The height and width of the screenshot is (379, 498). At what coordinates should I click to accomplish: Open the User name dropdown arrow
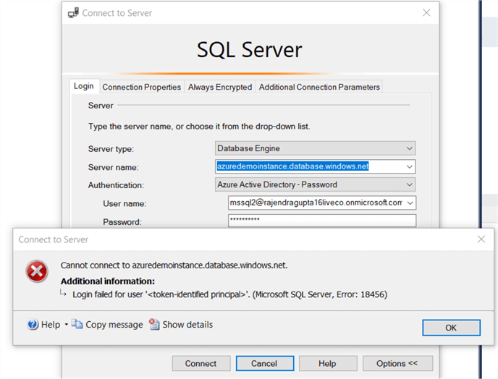[410, 203]
